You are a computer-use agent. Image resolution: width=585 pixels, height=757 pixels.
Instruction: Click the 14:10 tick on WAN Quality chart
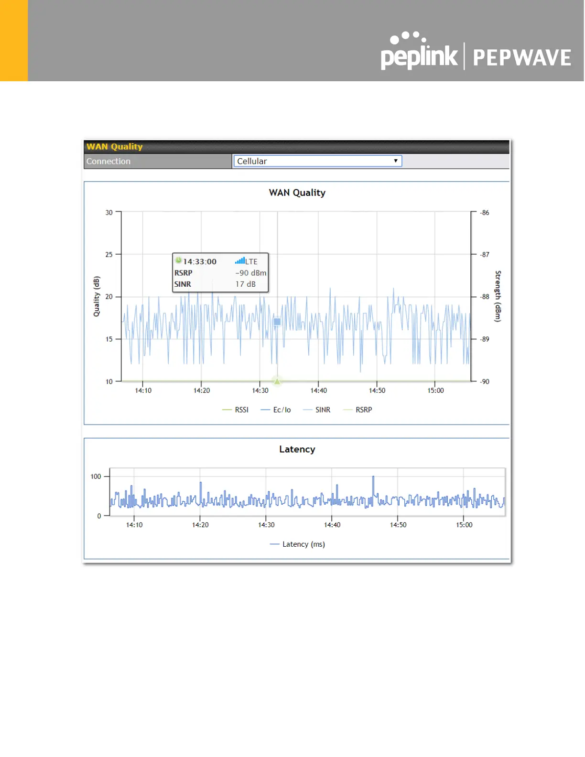[143, 390]
